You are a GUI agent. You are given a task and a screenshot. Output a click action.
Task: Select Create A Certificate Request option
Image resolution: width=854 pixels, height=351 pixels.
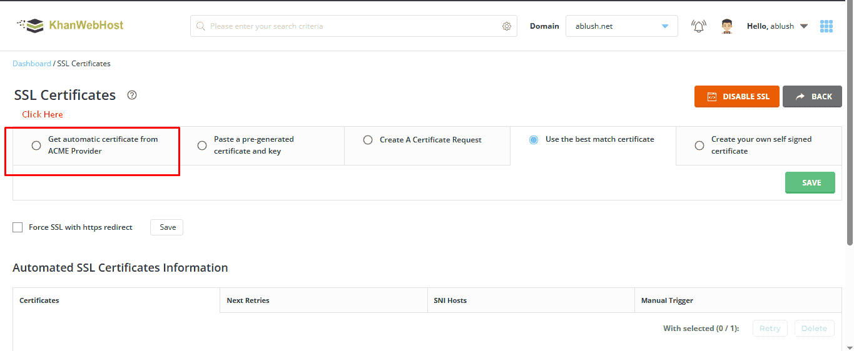(368, 140)
